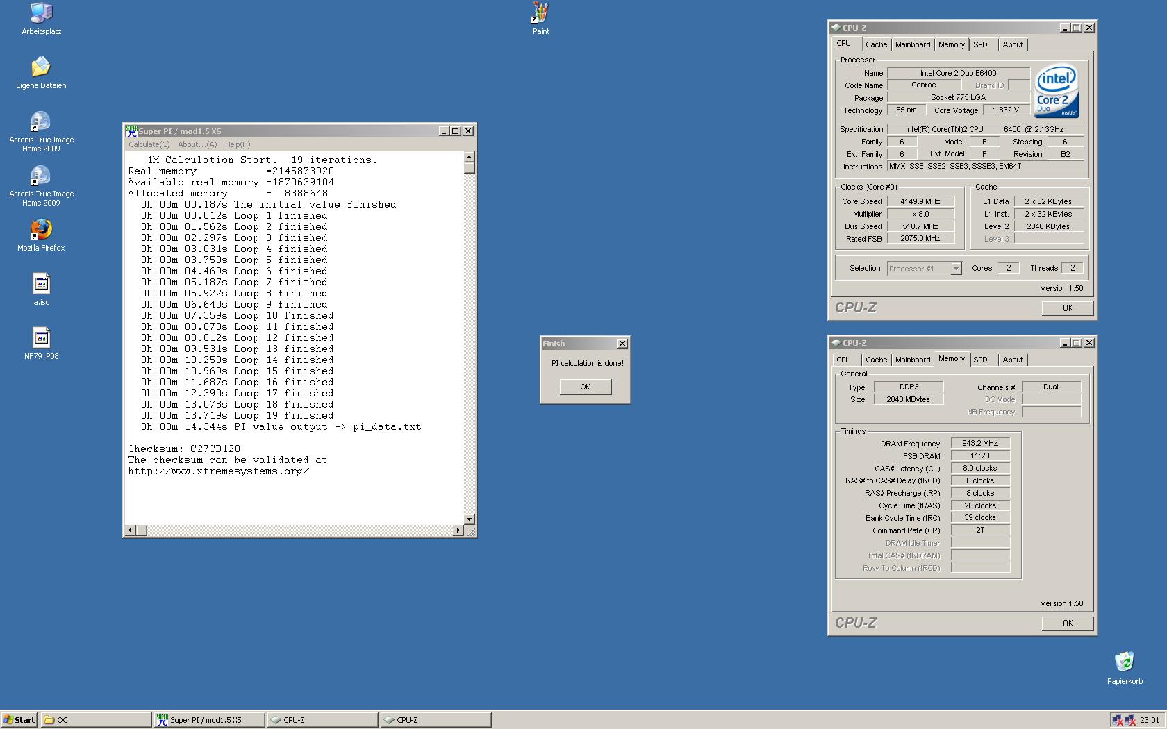The height and width of the screenshot is (729, 1167).
Task: Click the Core Speed 4149.9 MHz field
Action: 920,201
